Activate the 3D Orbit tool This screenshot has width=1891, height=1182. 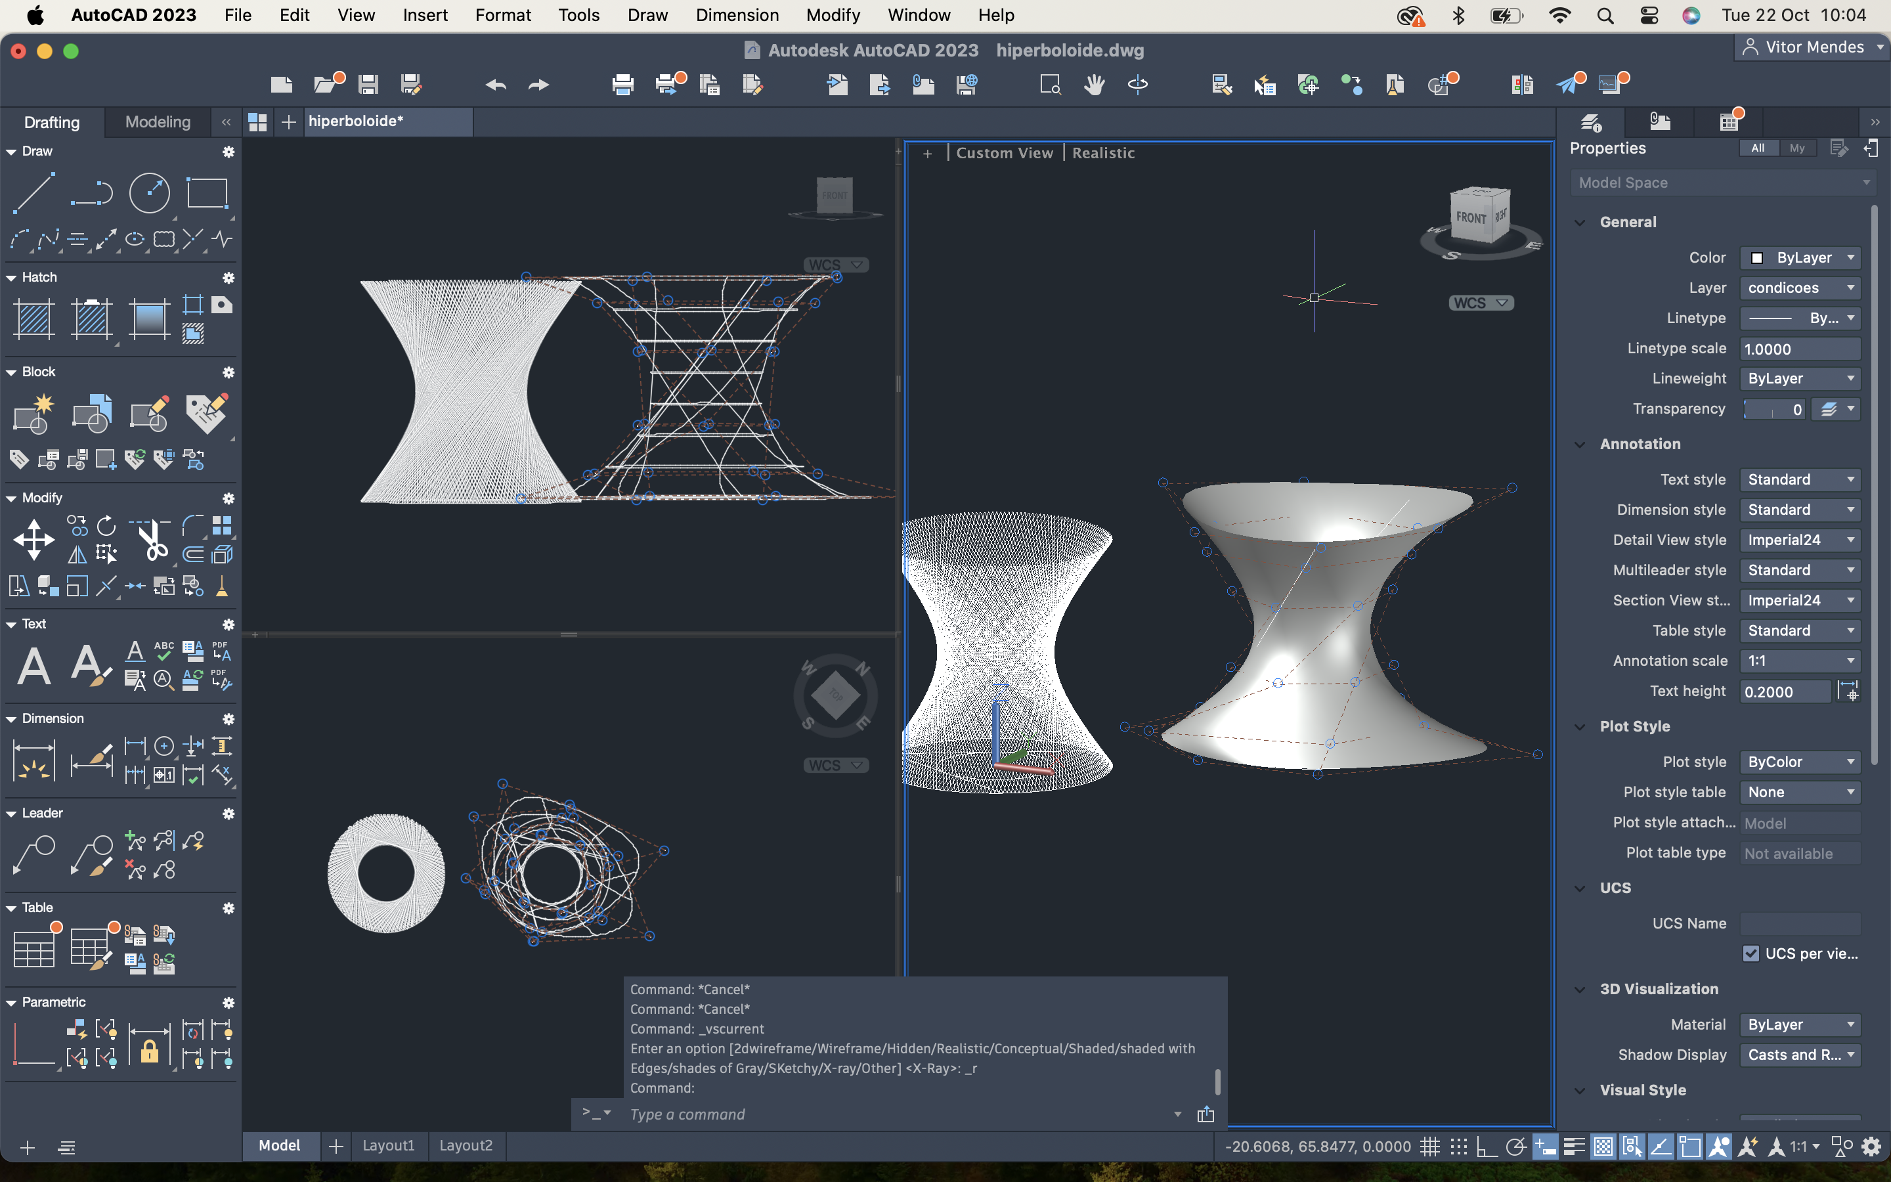click(1138, 85)
